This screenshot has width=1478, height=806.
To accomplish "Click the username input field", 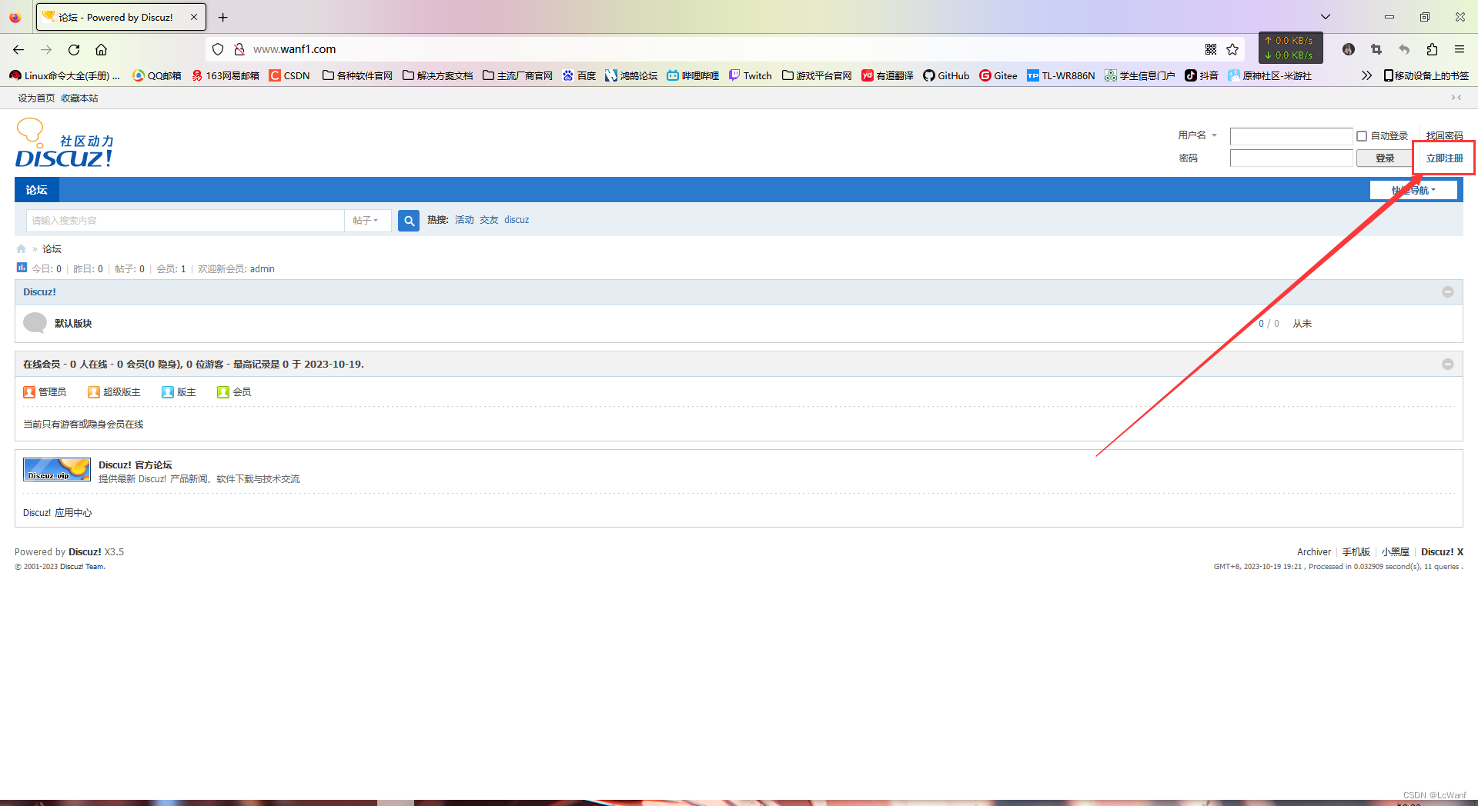I will [x=1291, y=136].
